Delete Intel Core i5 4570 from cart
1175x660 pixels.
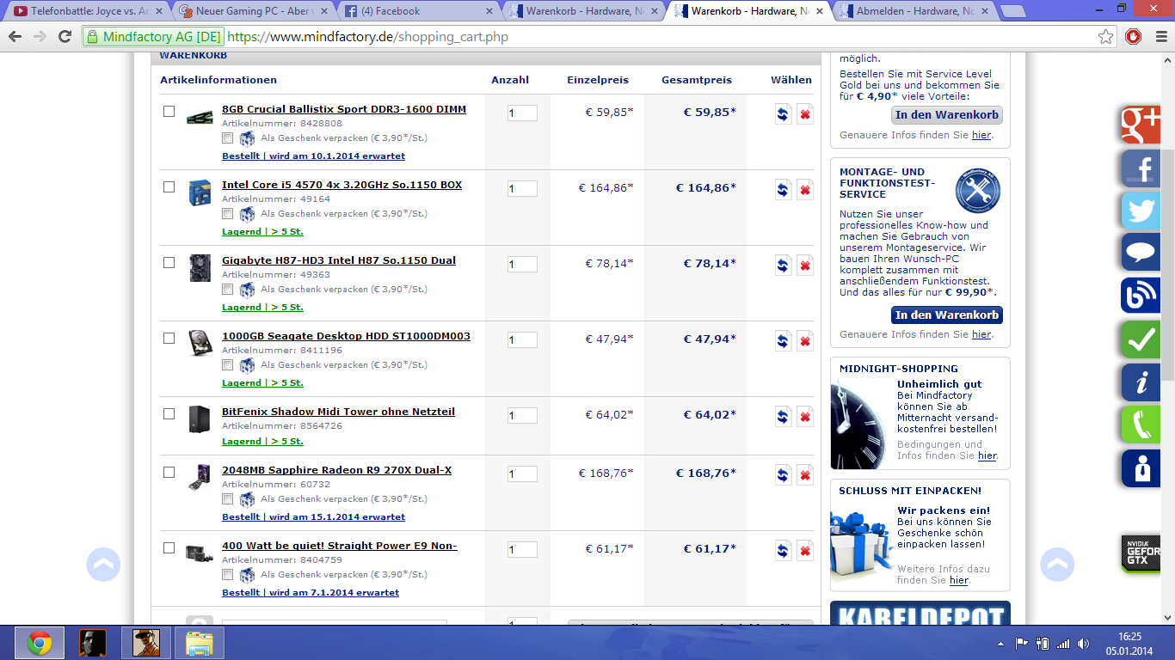tap(805, 190)
